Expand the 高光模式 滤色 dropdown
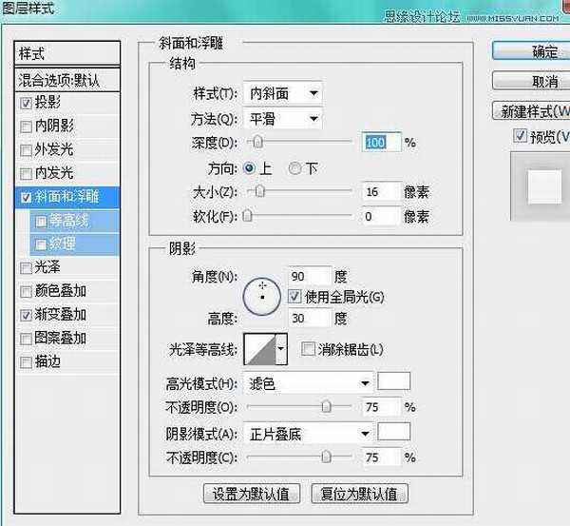The height and width of the screenshot is (526, 570). point(307,383)
